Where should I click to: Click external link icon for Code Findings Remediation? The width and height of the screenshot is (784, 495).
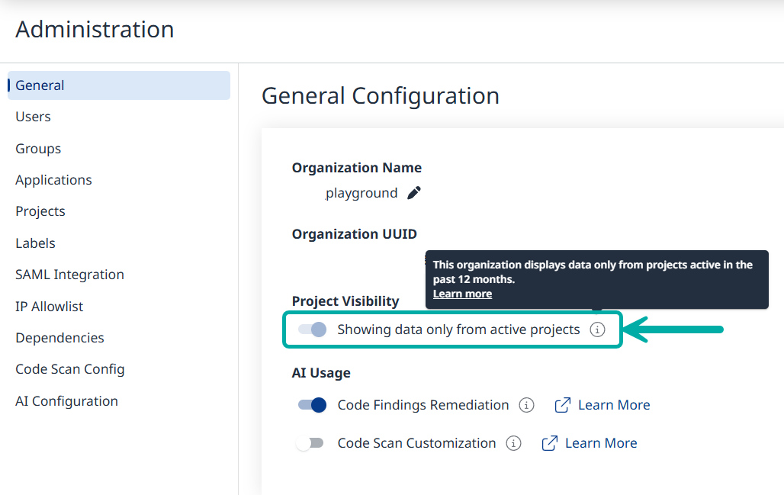563,405
